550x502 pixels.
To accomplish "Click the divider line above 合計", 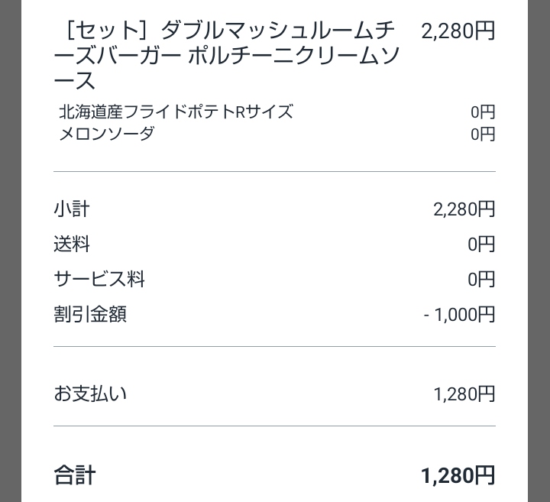I will point(274,426).
